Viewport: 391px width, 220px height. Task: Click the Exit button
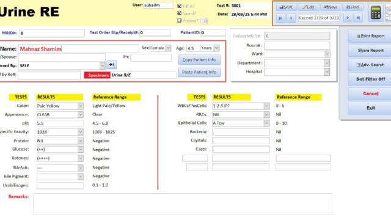[x=370, y=108]
